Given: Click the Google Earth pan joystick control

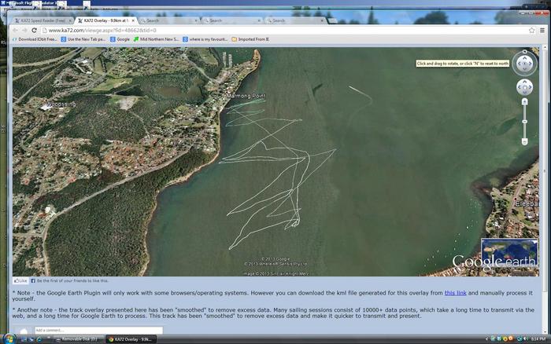Looking at the screenshot, I should click(x=525, y=87).
